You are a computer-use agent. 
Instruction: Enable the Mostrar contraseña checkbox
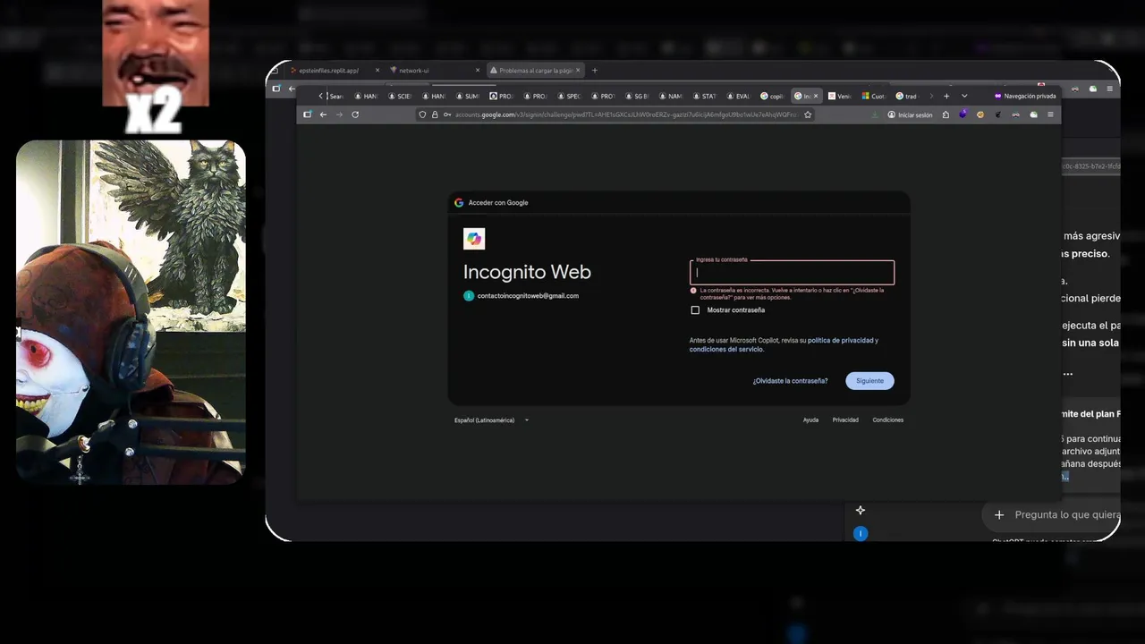695,310
